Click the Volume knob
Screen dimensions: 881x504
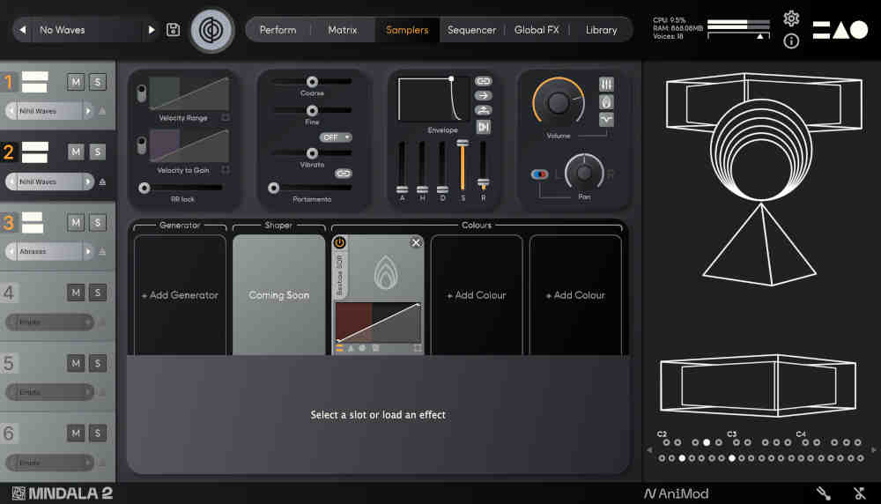[559, 103]
